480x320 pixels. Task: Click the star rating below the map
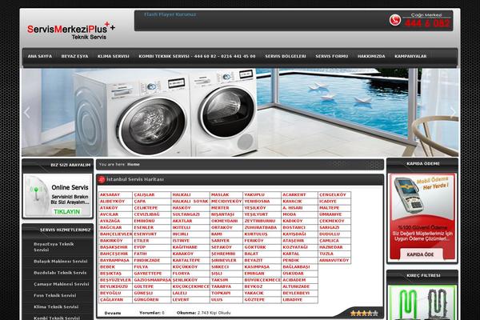(364, 314)
